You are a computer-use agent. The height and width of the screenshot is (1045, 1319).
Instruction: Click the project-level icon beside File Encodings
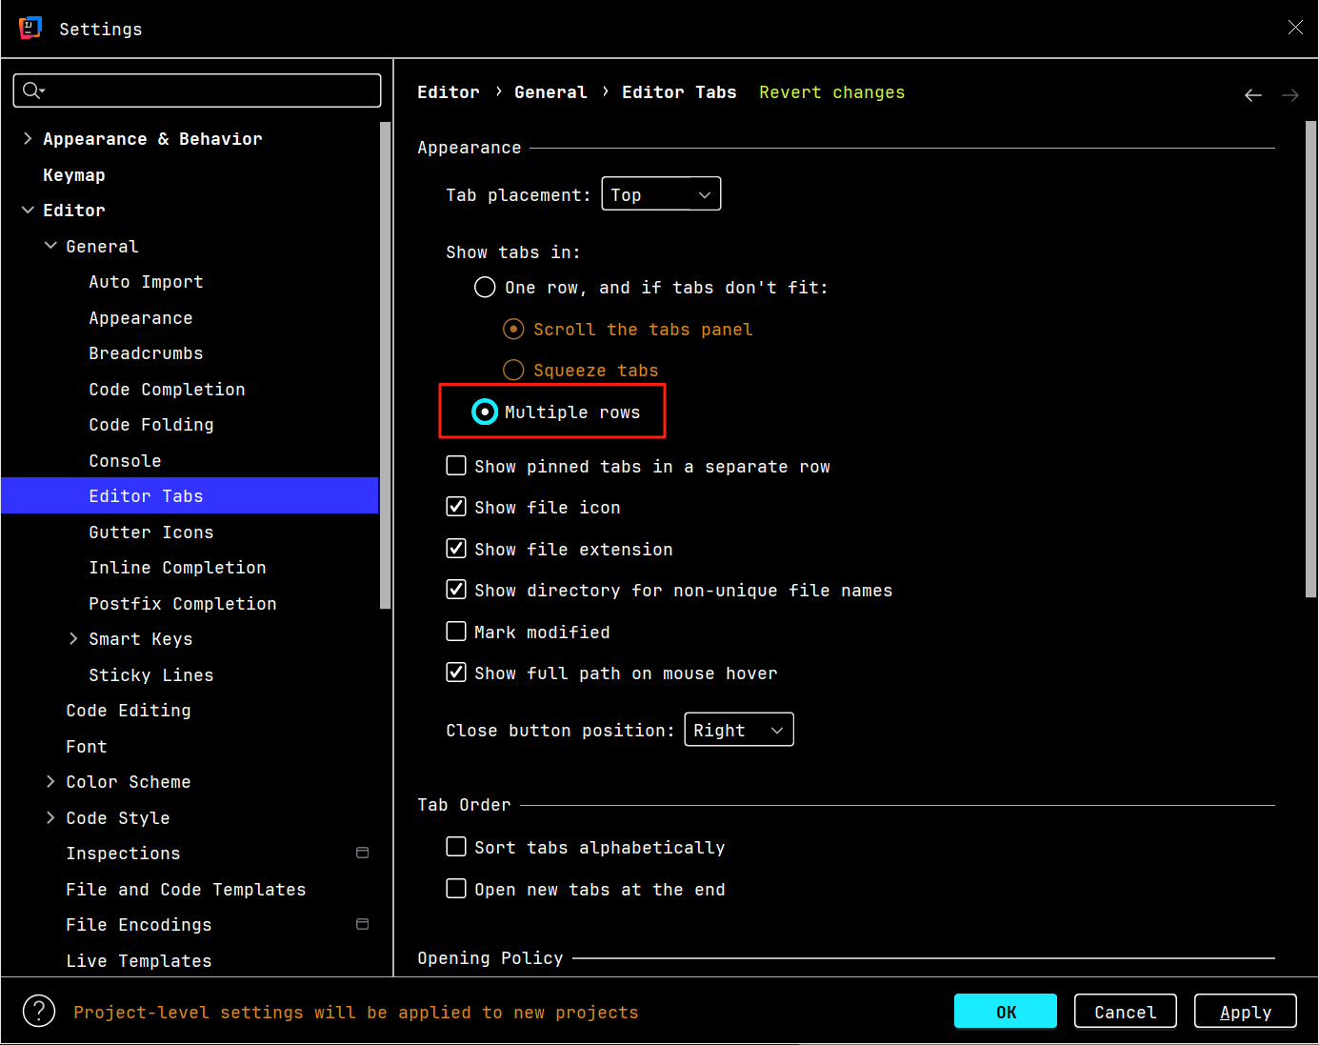point(362,924)
